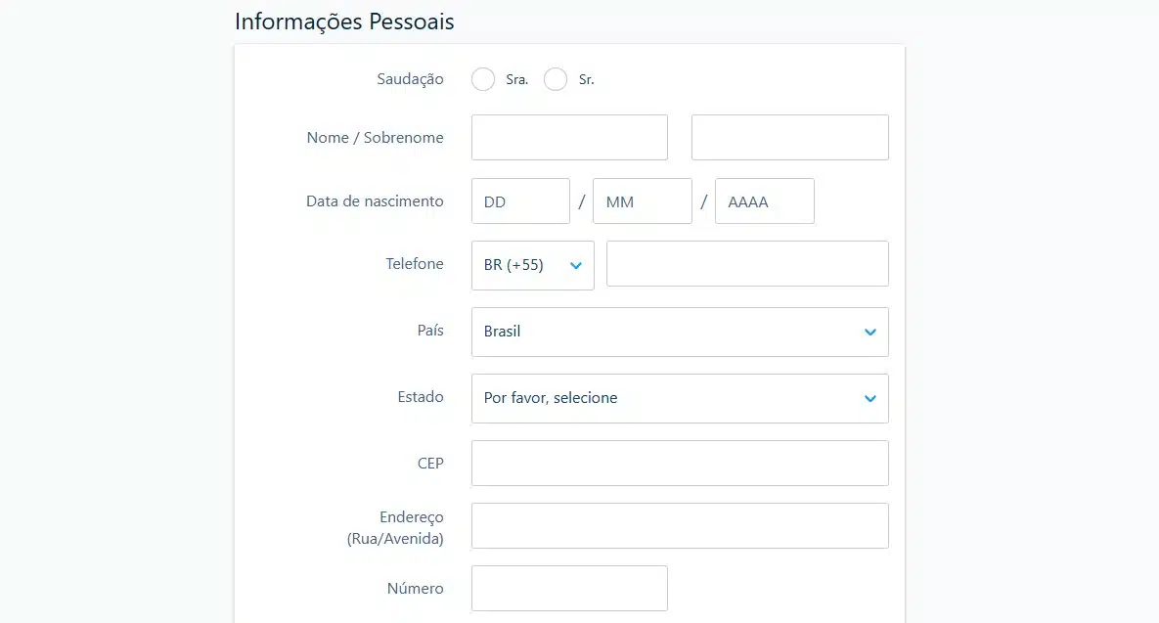
Task: Expand the 'Por favor, selecione' state dropdown
Action: pyautogui.click(x=679, y=399)
